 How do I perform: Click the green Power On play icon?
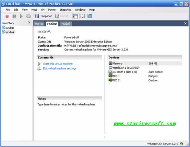[x=21, y=16]
